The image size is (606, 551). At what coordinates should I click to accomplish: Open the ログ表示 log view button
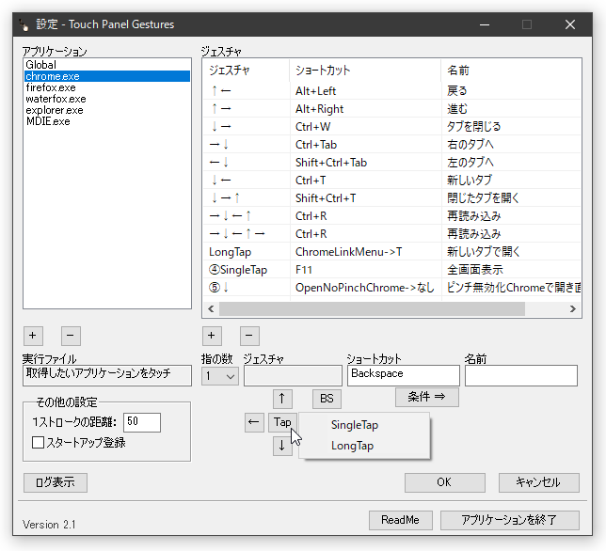tap(56, 482)
